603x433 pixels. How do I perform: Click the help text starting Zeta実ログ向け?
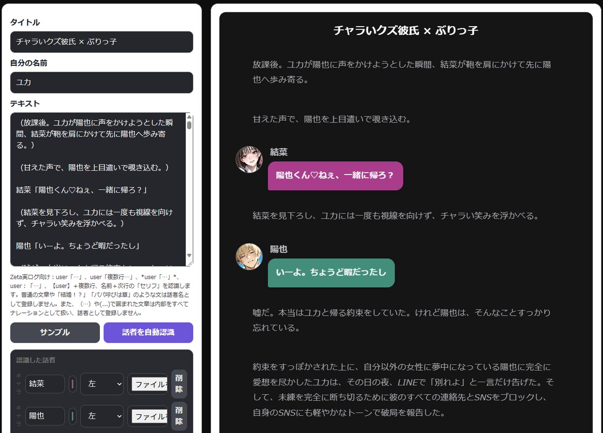(x=101, y=295)
